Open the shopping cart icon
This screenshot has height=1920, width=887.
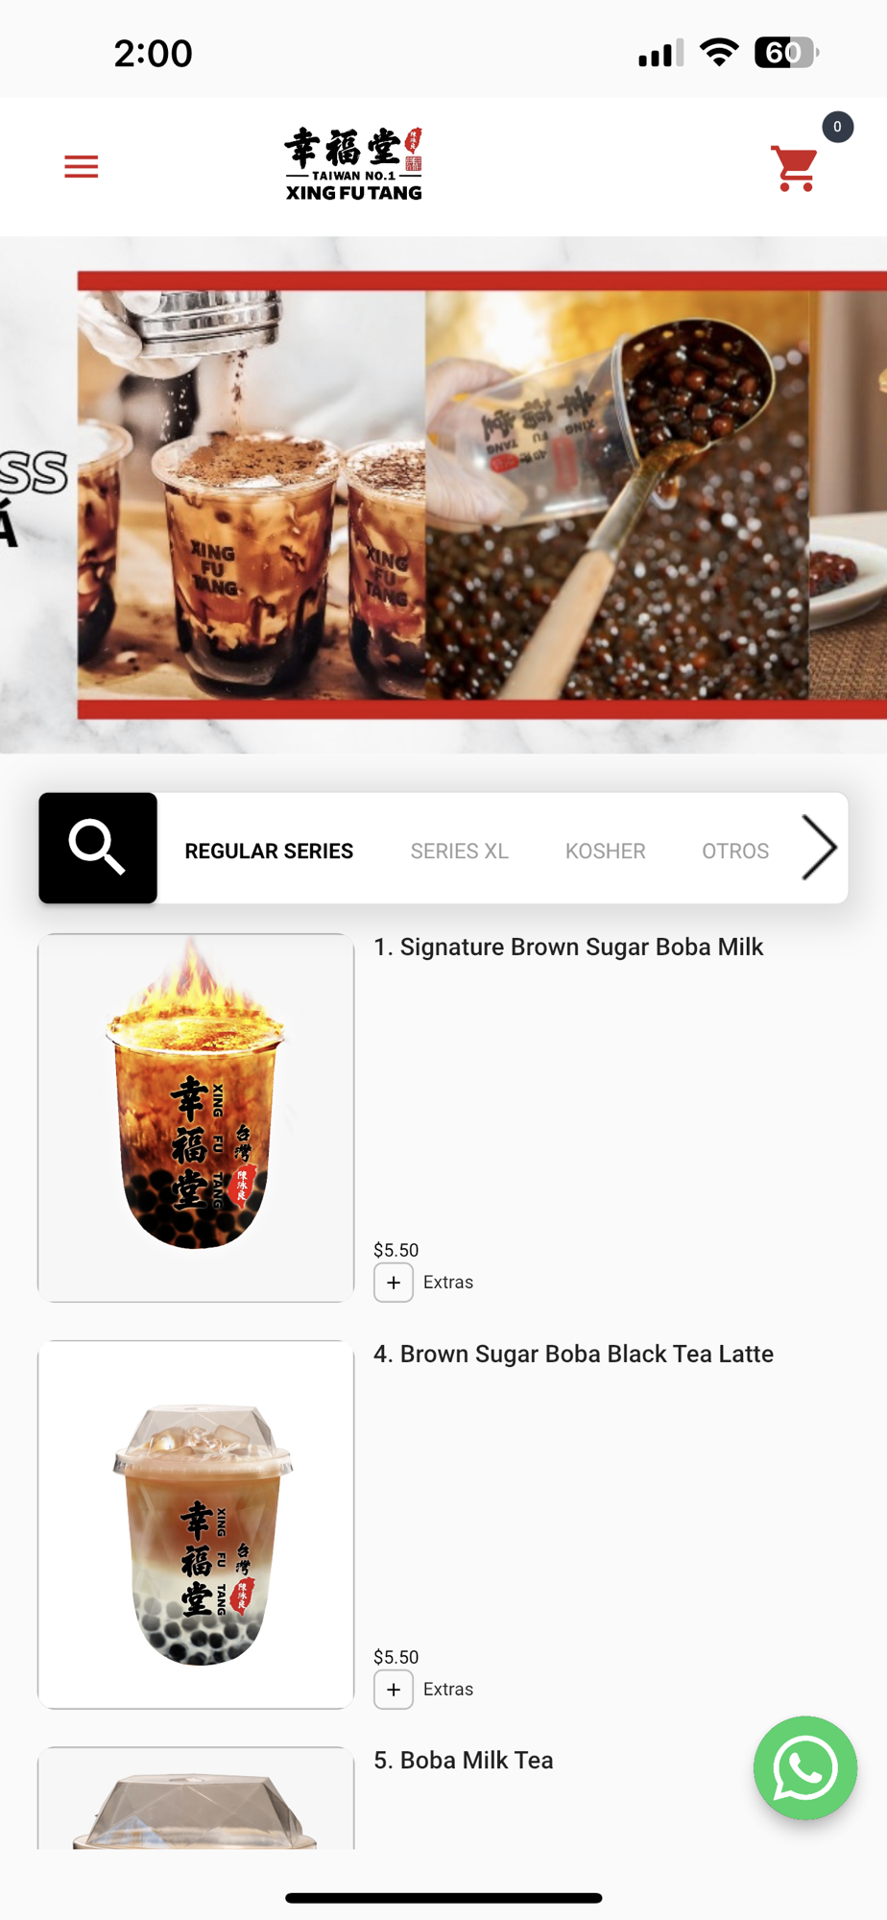tap(795, 169)
